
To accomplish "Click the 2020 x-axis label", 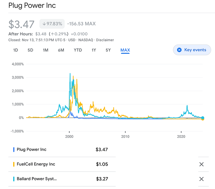I will tap(181, 137).
